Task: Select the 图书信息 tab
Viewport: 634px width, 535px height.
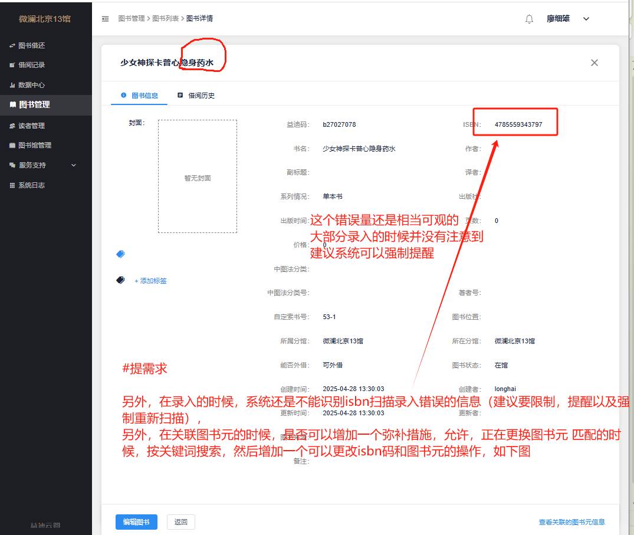Action: 140,96
